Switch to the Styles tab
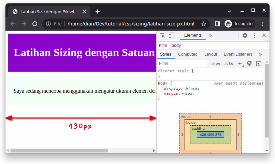 (165, 54)
